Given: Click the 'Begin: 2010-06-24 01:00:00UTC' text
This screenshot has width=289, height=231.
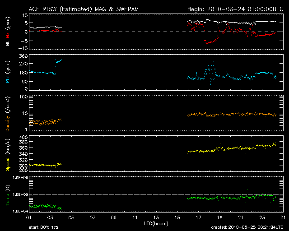Looking at the screenshot, I should click(235, 9).
